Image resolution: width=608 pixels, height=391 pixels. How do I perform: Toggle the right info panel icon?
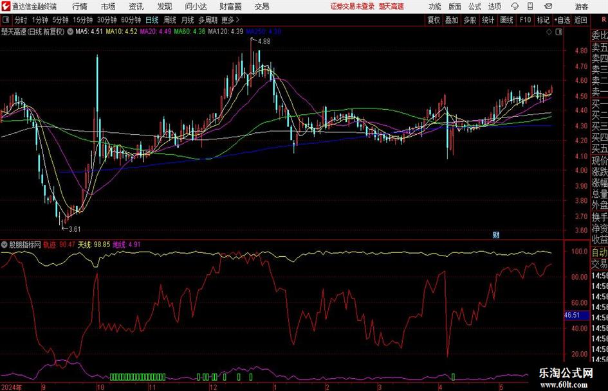point(558,32)
